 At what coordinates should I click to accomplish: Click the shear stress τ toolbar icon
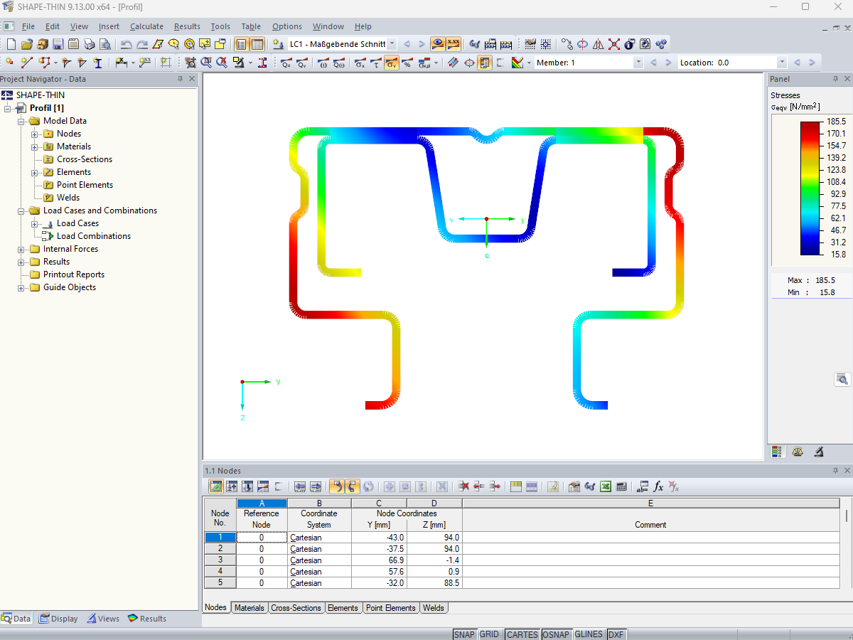(x=375, y=63)
